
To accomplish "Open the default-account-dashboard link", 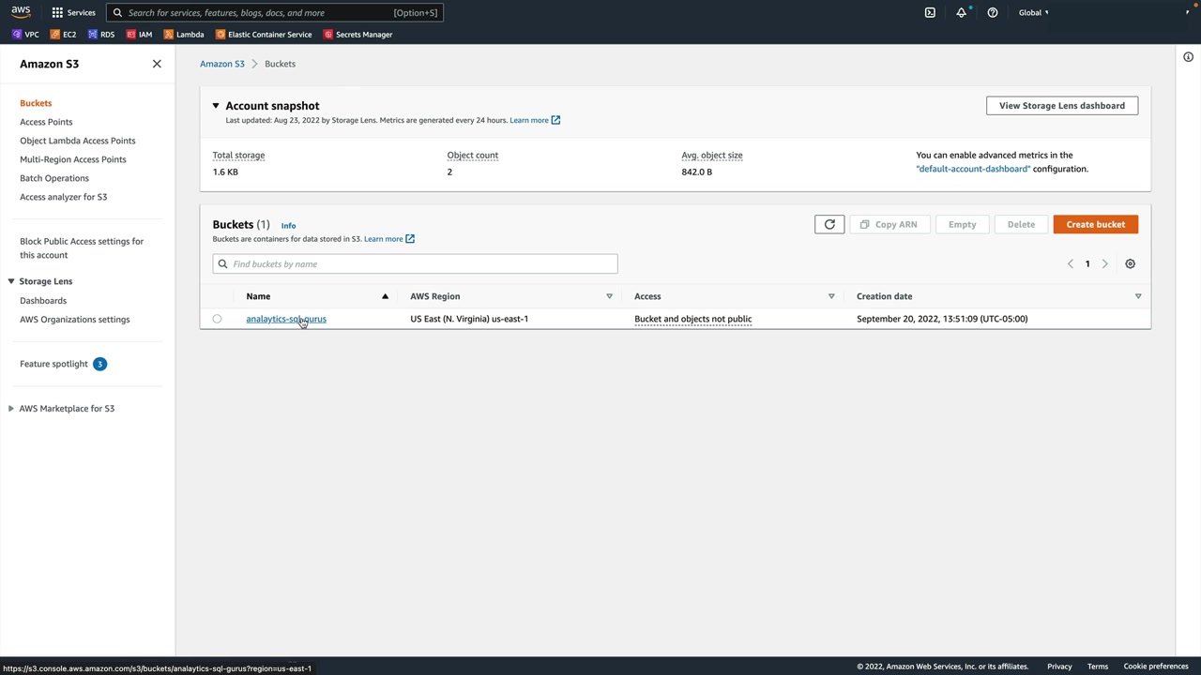I will tap(973, 169).
